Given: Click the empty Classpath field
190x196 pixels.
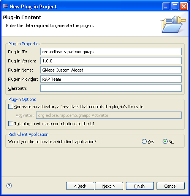Looking at the screenshot, I should pos(111,88).
